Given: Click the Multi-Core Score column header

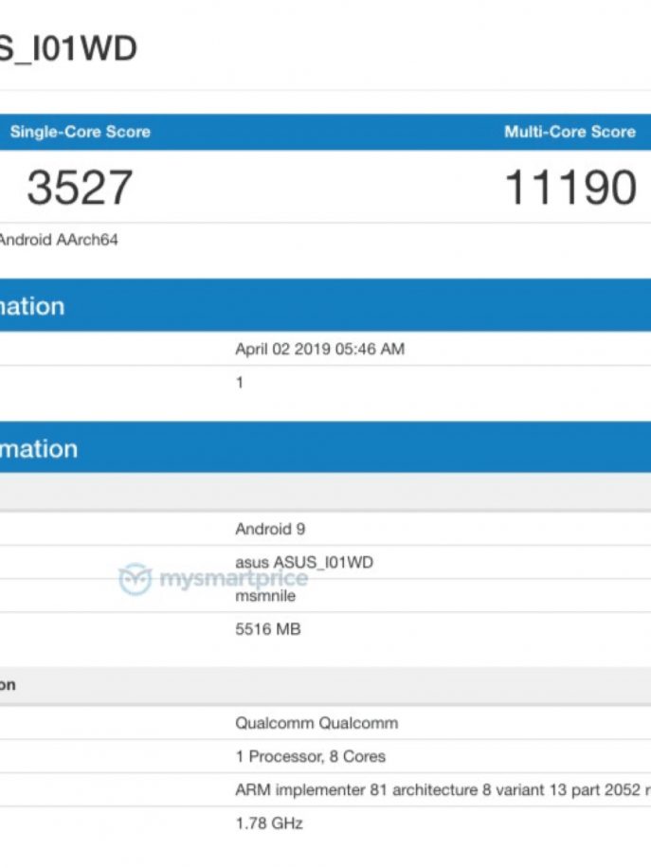Looking at the screenshot, I should point(570,132).
